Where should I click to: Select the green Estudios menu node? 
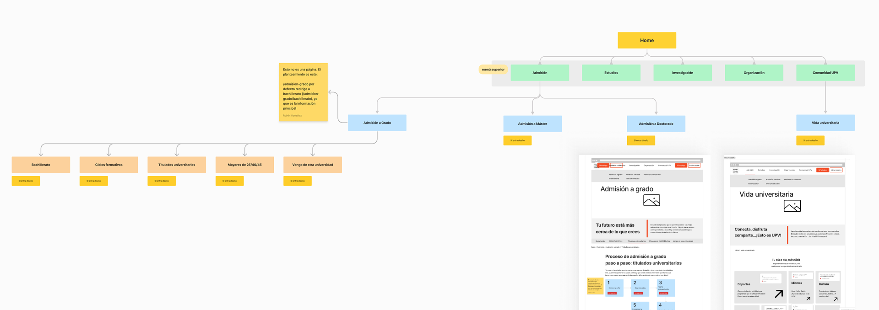(611, 73)
